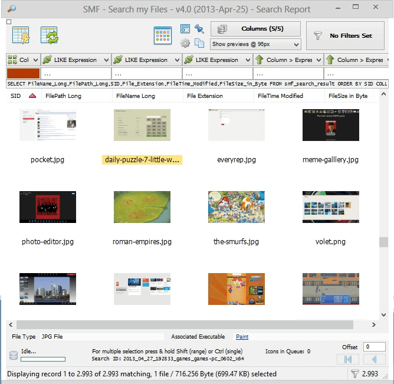Click the table with lightning bolt icon
The height and width of the screenshot is (384, 394).
pyautogui.click(x=21, y=35)
